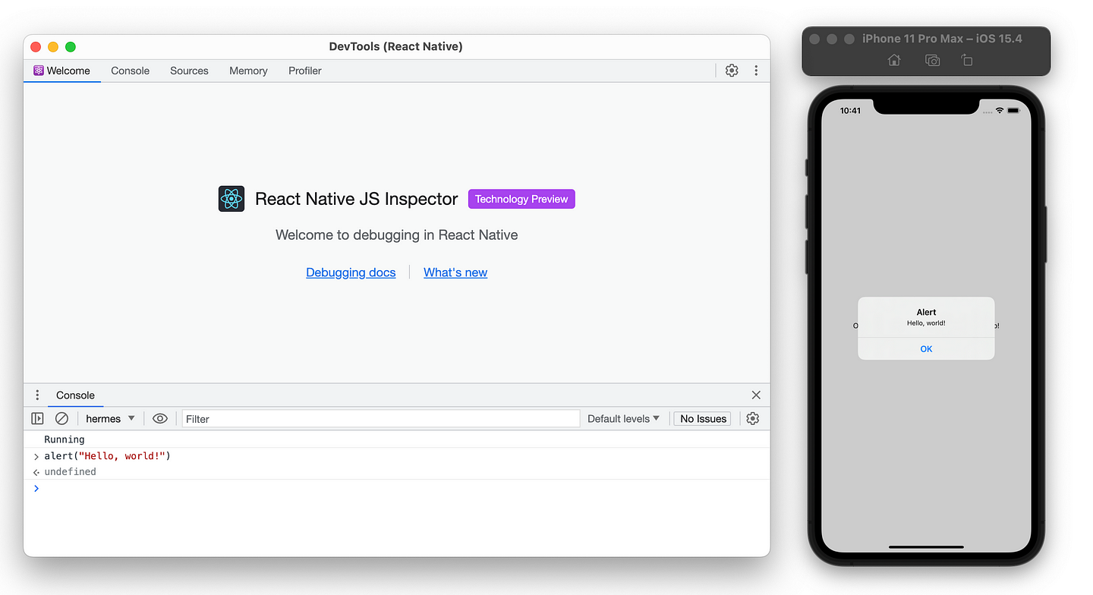Viewport: 1093px width, 595px height.
Task: Open the console drawer menu (vertical dots)
Action: tap(37, 395)
